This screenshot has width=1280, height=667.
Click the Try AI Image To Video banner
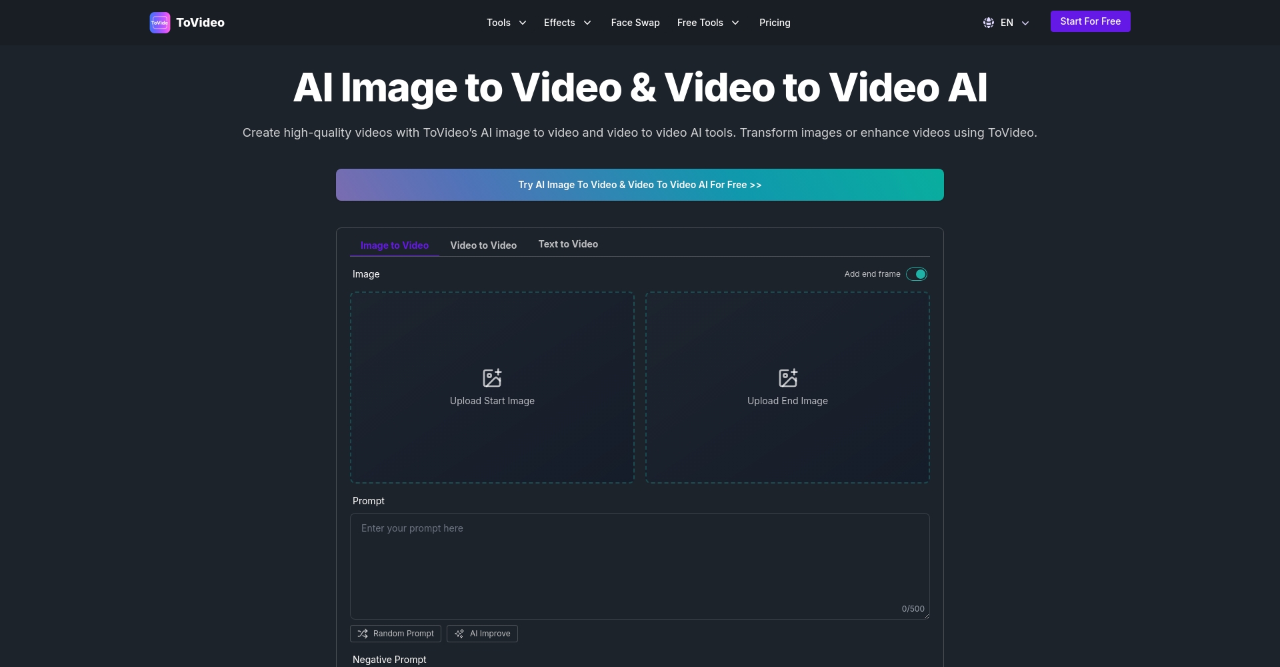(x=640, y=185)
